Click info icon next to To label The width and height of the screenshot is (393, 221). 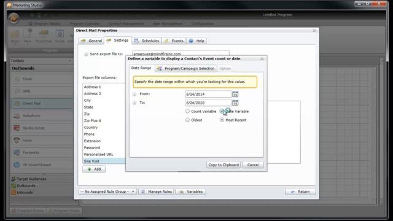pyautogui.click(x=134, y=103)
